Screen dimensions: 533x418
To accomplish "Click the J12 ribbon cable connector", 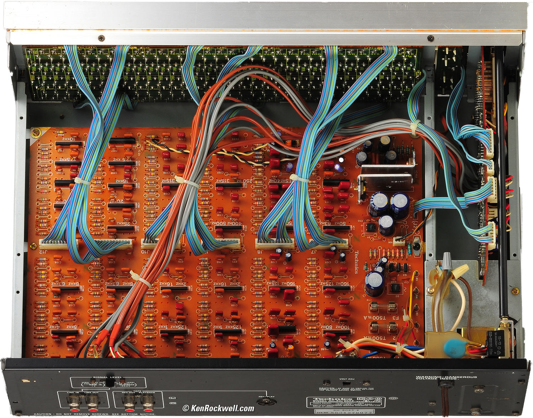I will coord(58,243).
